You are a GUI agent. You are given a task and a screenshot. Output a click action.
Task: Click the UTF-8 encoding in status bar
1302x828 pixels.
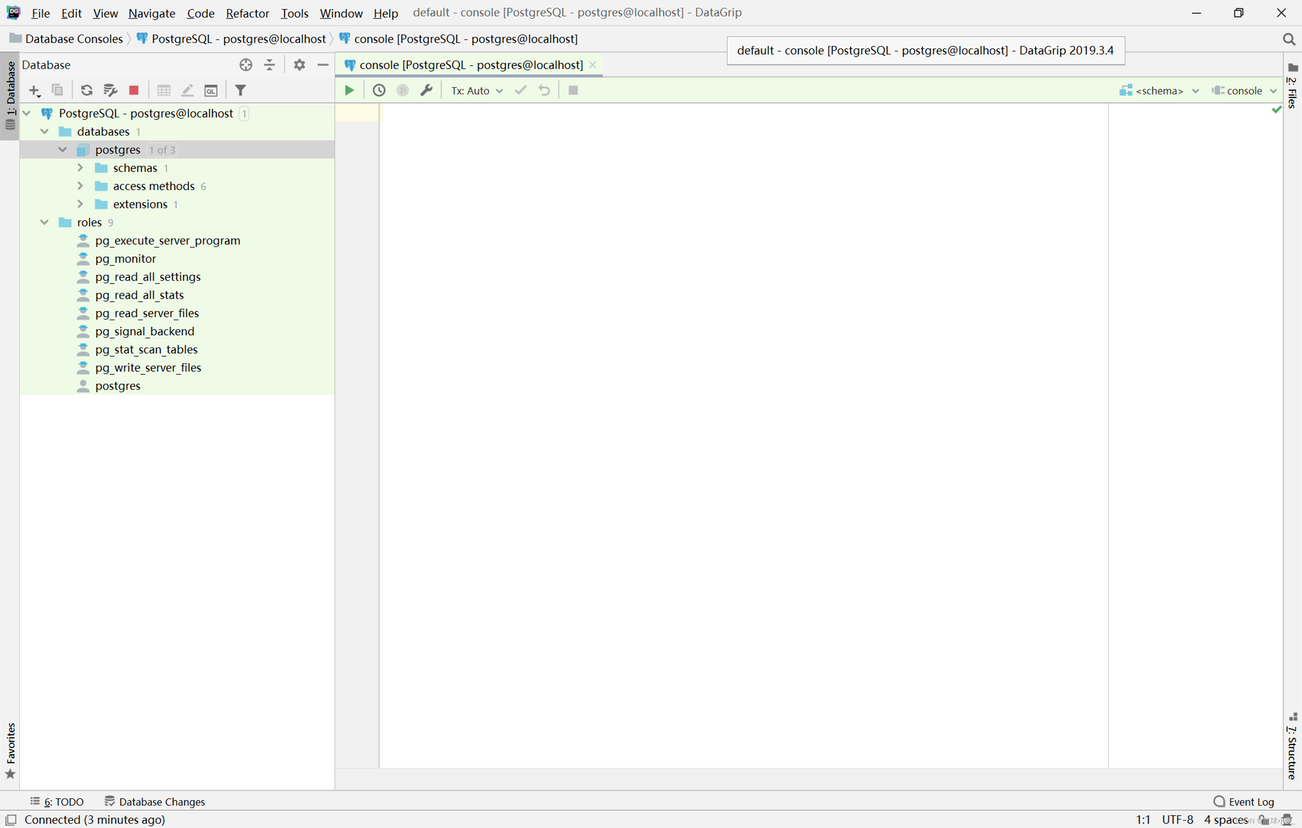pos(1177,819)
